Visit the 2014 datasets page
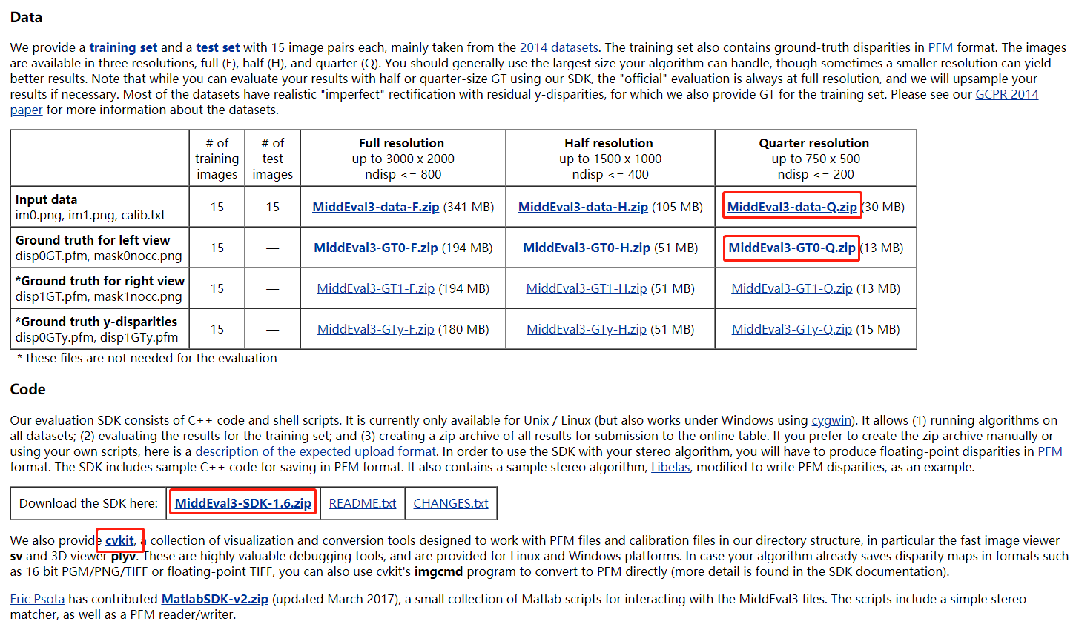This screenshot has width=1076, height=627. [559, 47]
